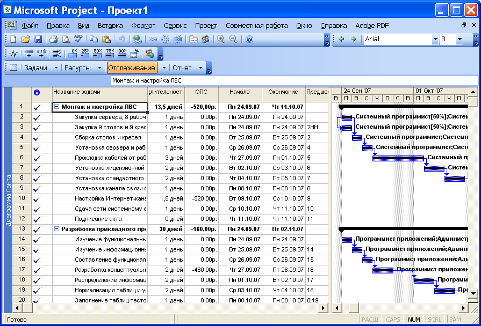This screenshot has width=481, height=326.
Task: Split the task
Action: (178, 39)
